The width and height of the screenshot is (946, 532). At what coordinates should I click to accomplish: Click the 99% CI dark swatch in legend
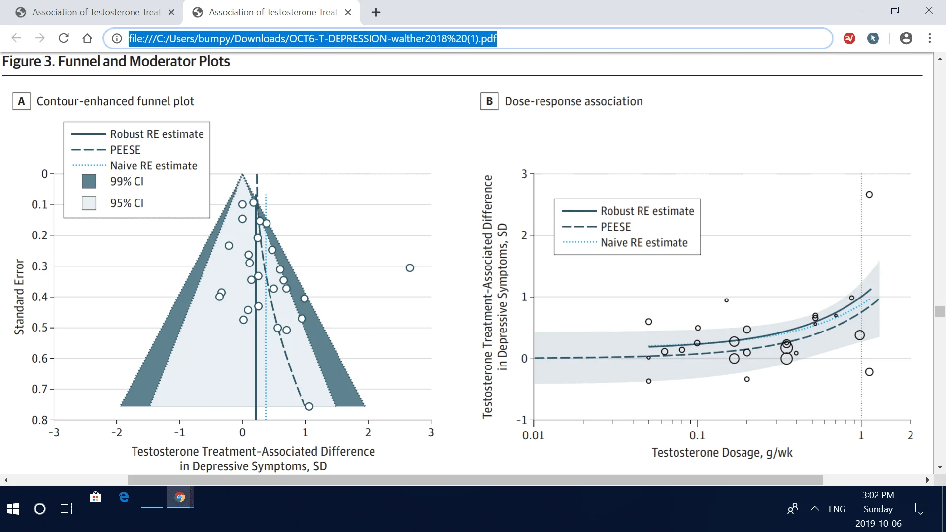pyautogui.click(x=89, y=181)
